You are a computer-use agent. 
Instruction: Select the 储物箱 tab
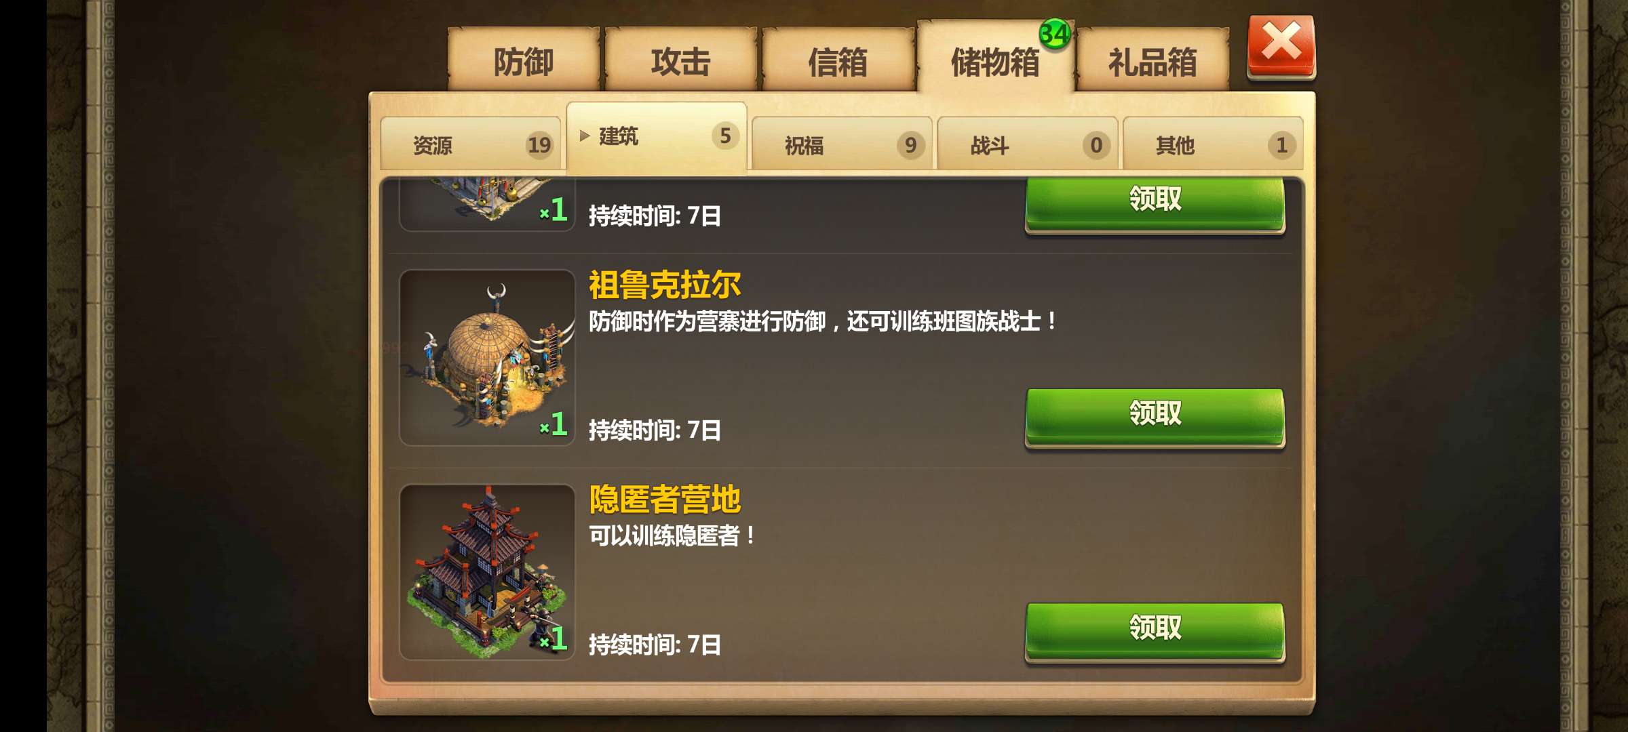995,60
